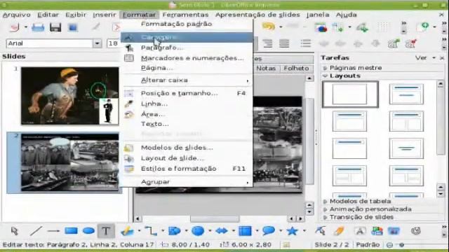This screenshot has width=449, height=252.
Task: Select slide 1 thumbnail
Action: click(69, 96)
